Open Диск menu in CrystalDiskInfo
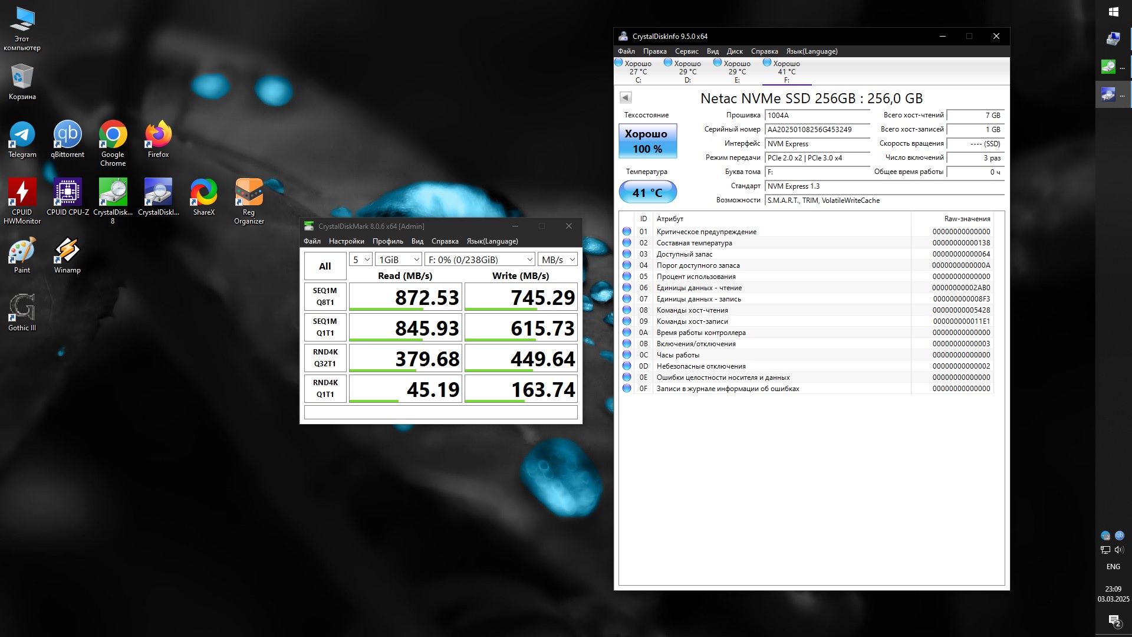This screenshot has height=637, width=1132. coord(735,51)
